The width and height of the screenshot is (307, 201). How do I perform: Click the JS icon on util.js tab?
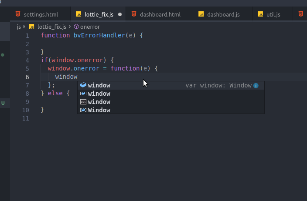click(260, 14)
